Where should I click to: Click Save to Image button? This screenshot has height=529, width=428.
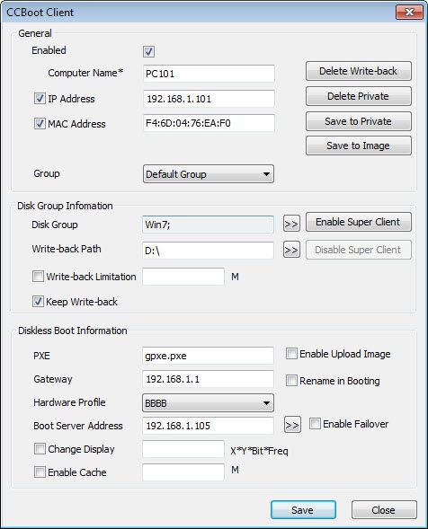[x=359, y=145]
